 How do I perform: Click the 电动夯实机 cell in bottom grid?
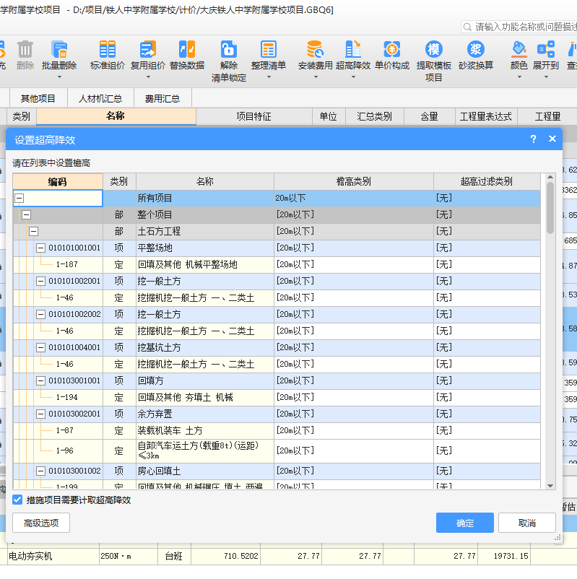pyautogui.click(x=53, y=556)
